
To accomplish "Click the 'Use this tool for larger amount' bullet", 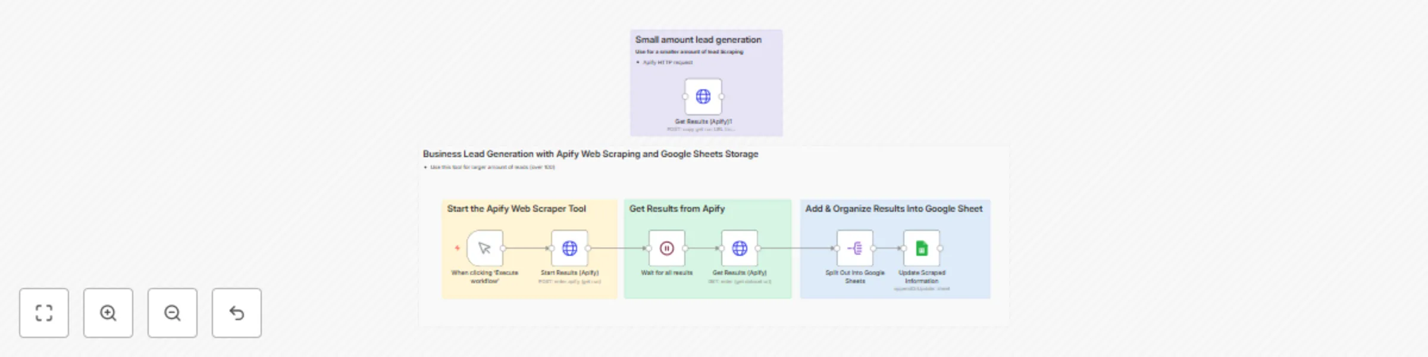I will click(x=493, y=167).
